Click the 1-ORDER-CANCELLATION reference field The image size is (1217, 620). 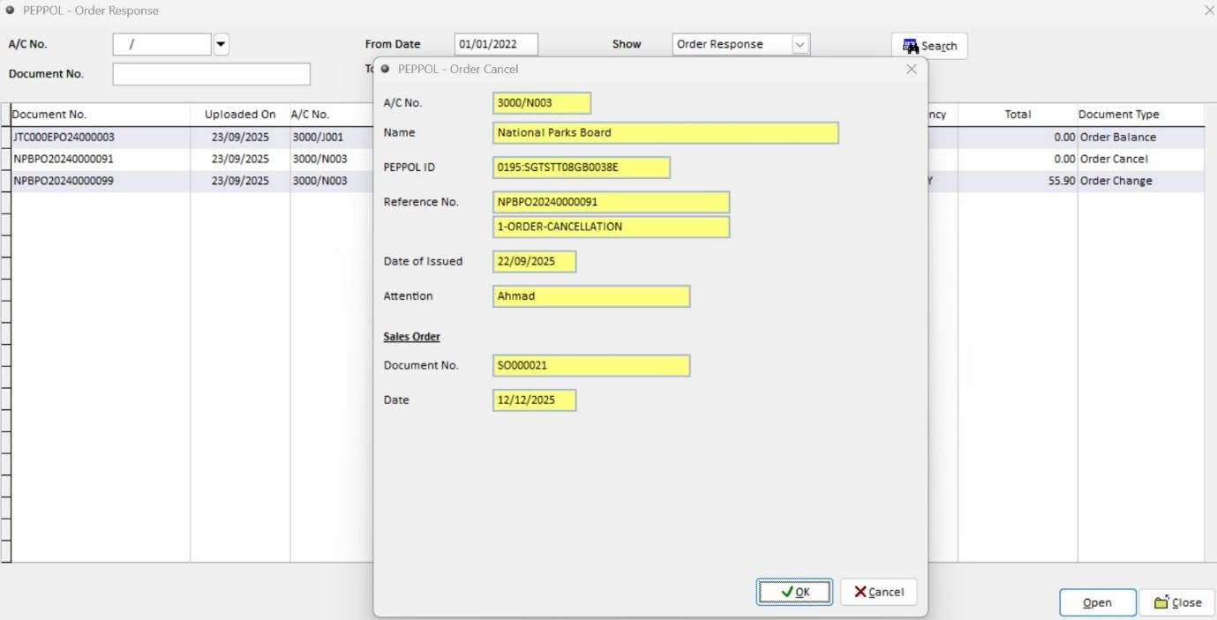click(611, 227)
